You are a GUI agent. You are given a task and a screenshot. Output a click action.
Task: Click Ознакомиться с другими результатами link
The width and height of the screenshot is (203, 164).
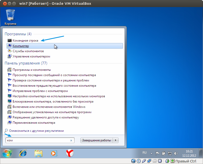point(36,131)
